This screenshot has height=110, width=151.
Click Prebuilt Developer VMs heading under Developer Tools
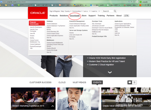point(99,36)
